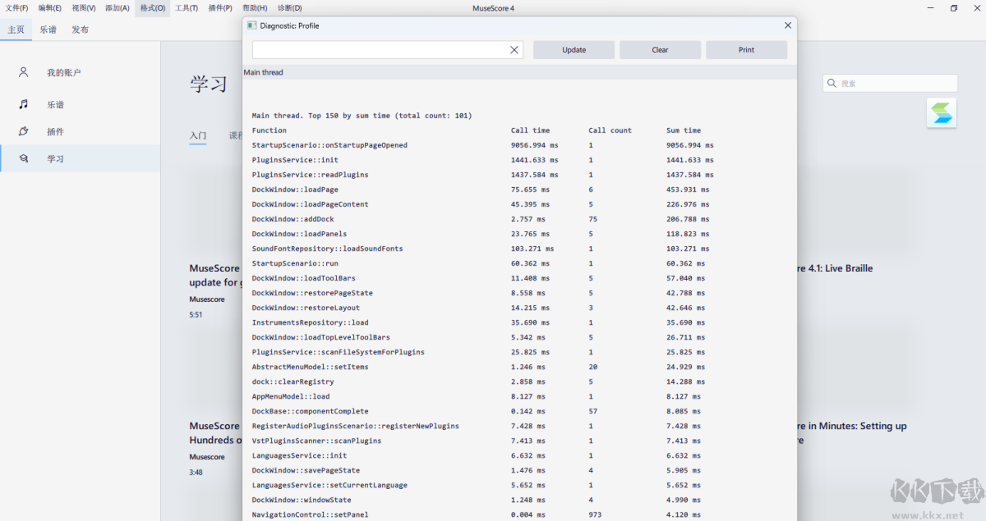Click the Call time column header
The image size is (986, 521).
(530, 130)
